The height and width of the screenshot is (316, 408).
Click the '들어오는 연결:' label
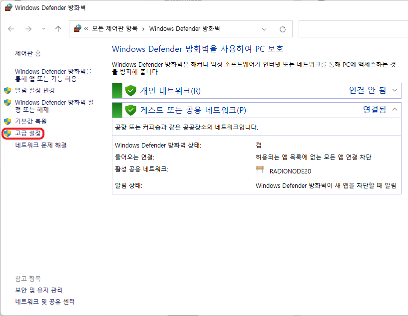[134, 157]
